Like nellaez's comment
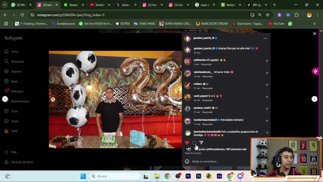This screenshot has width=323, height=182. tap(267, 85)
